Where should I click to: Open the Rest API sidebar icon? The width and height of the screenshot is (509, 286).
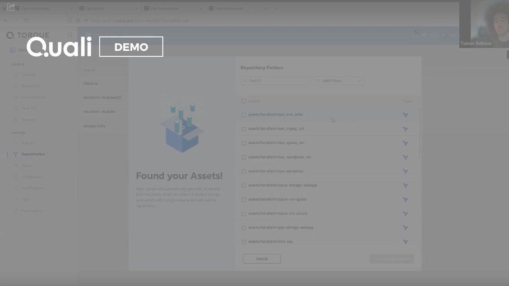[16, 108]
